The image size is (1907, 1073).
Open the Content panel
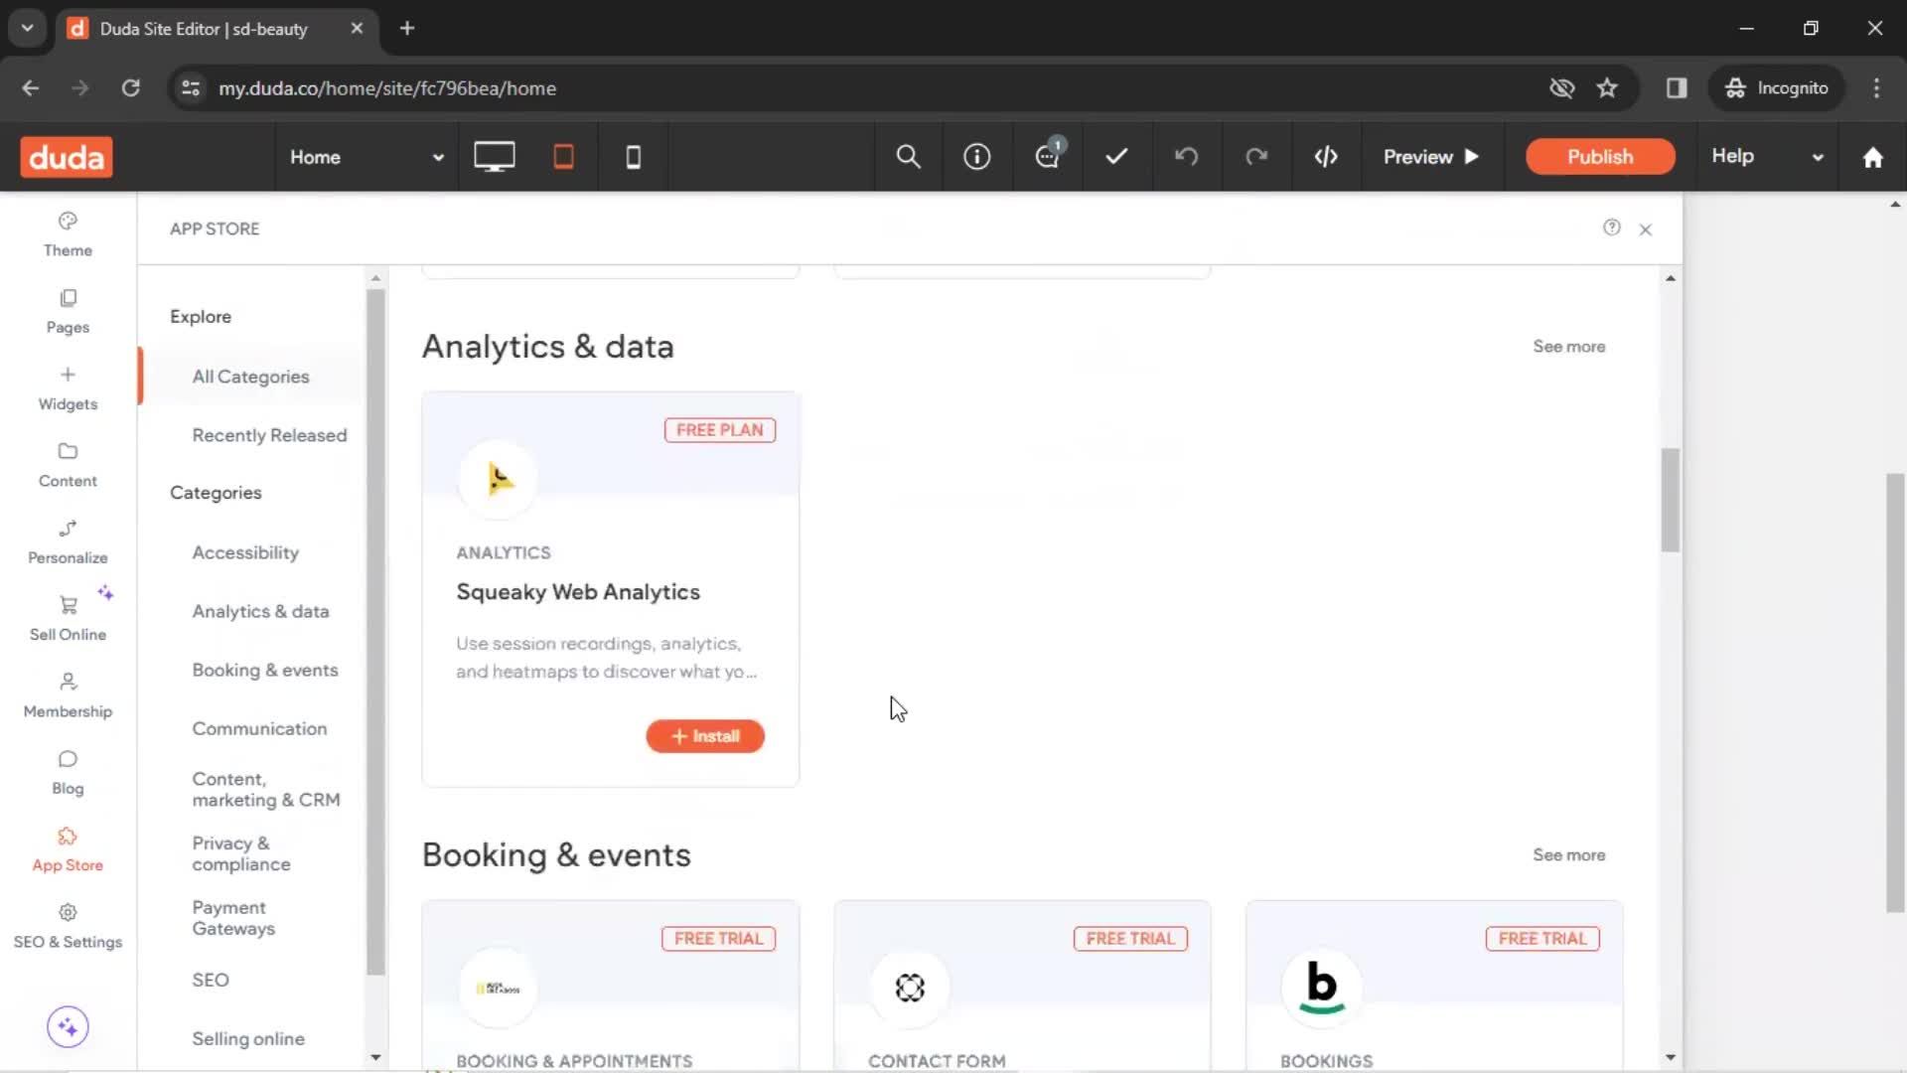point(68,465)
